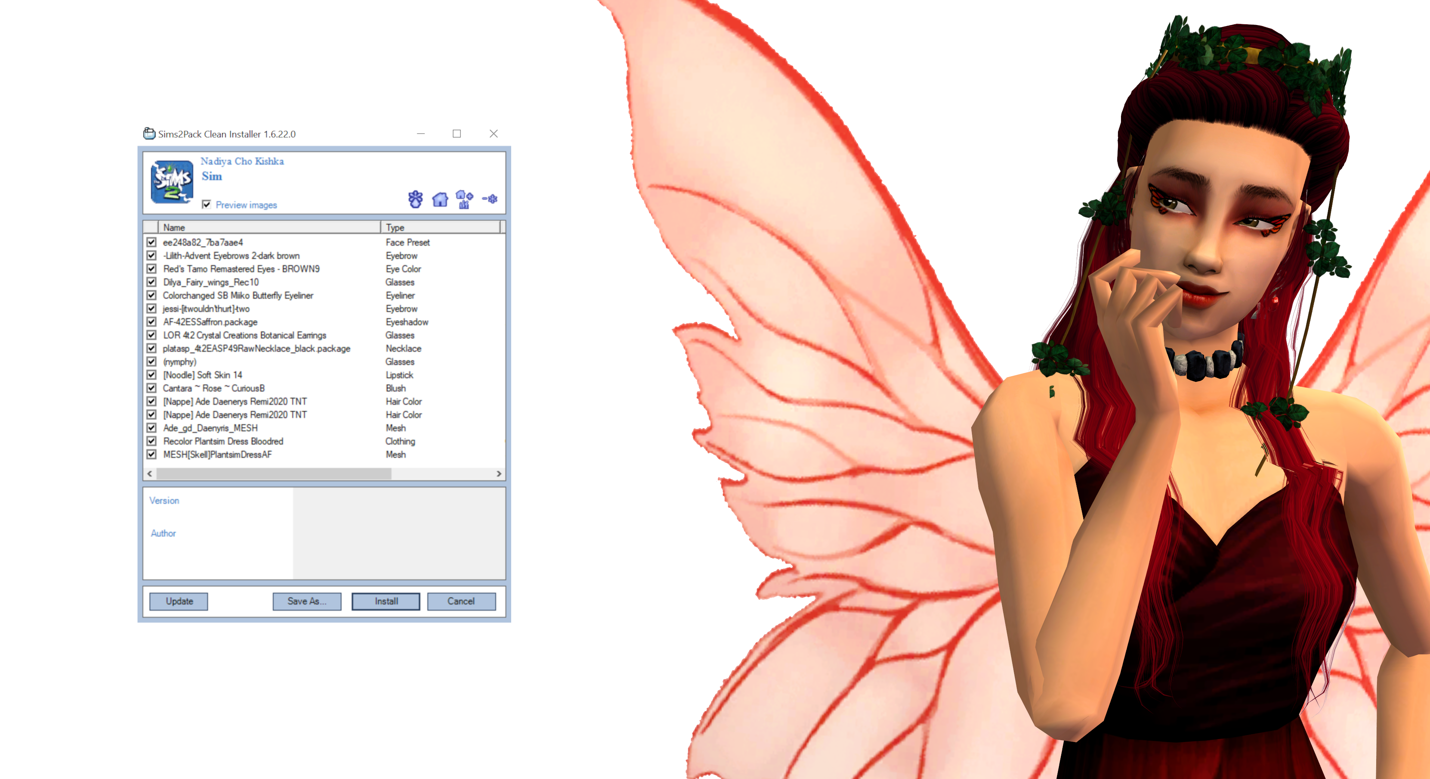Select the first [Nappe] Ade Daenerys Hair Color name
Image resolution: width=1430 pixels, height=779 pixels.
coord(235,401)
